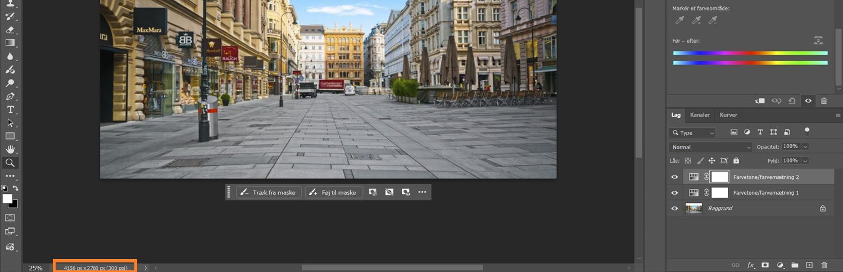Select the Rectangle shape tool
Image resolution: width=843 pixels, height=272 pixels.
(x=10, y=136)
